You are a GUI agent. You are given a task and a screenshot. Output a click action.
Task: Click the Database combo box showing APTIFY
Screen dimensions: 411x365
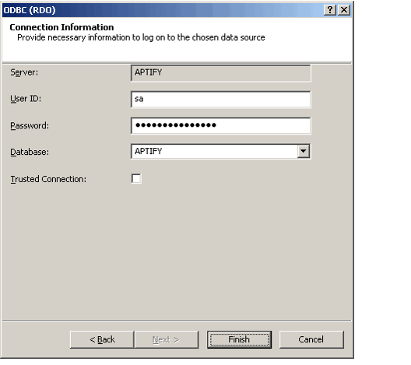pos(221,151)
